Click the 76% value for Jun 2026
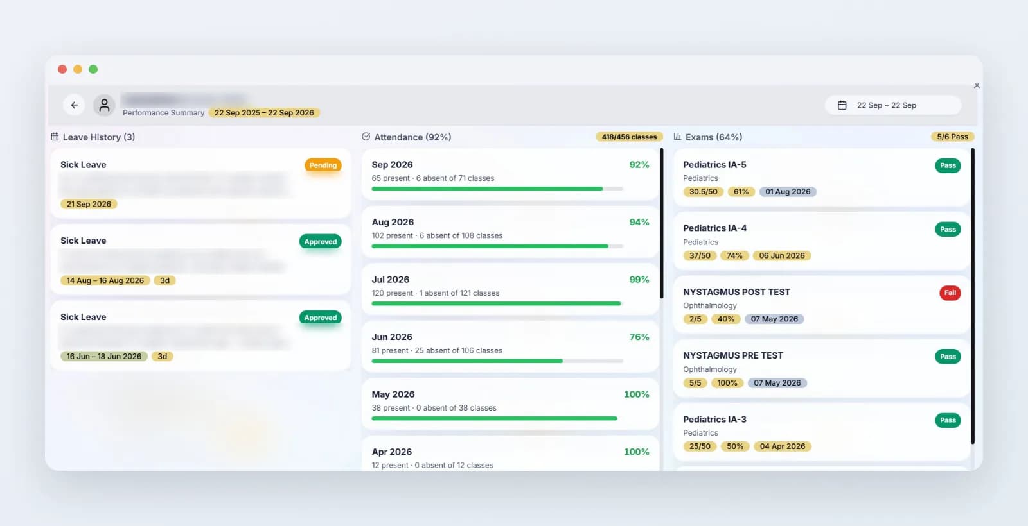The height and width of the screenshot is (526, 1028). (x=639, y=337)
